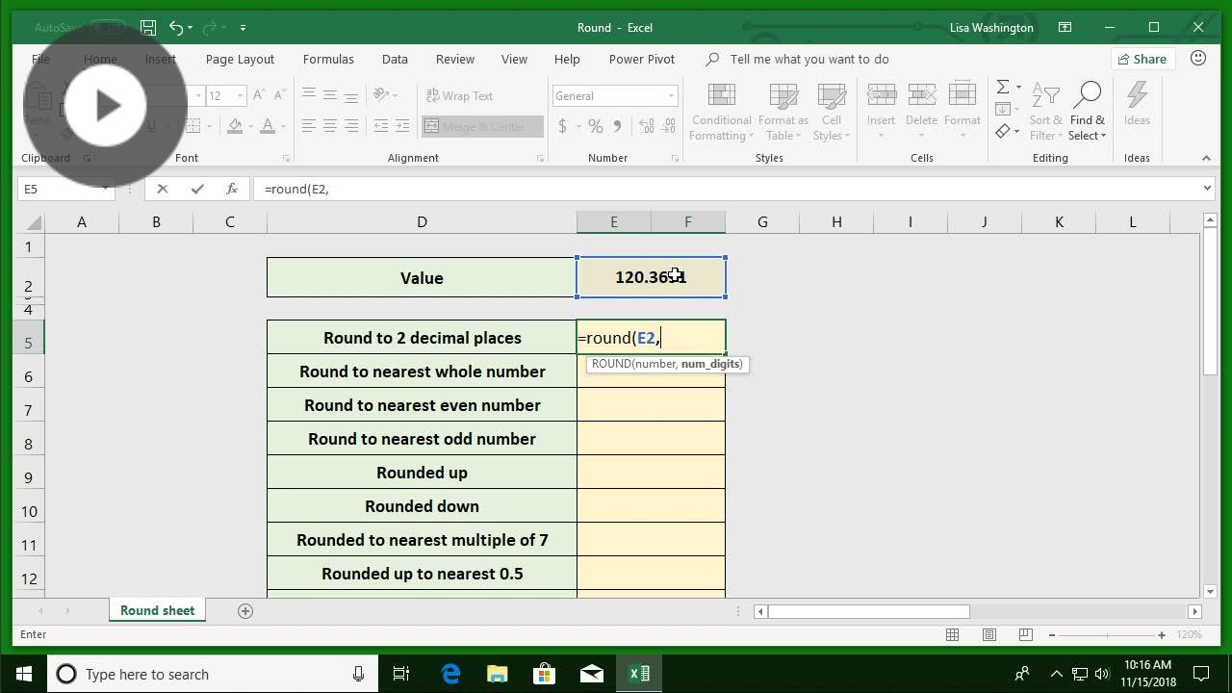
Task: Open the Review tab
Action: click(455, 59)
